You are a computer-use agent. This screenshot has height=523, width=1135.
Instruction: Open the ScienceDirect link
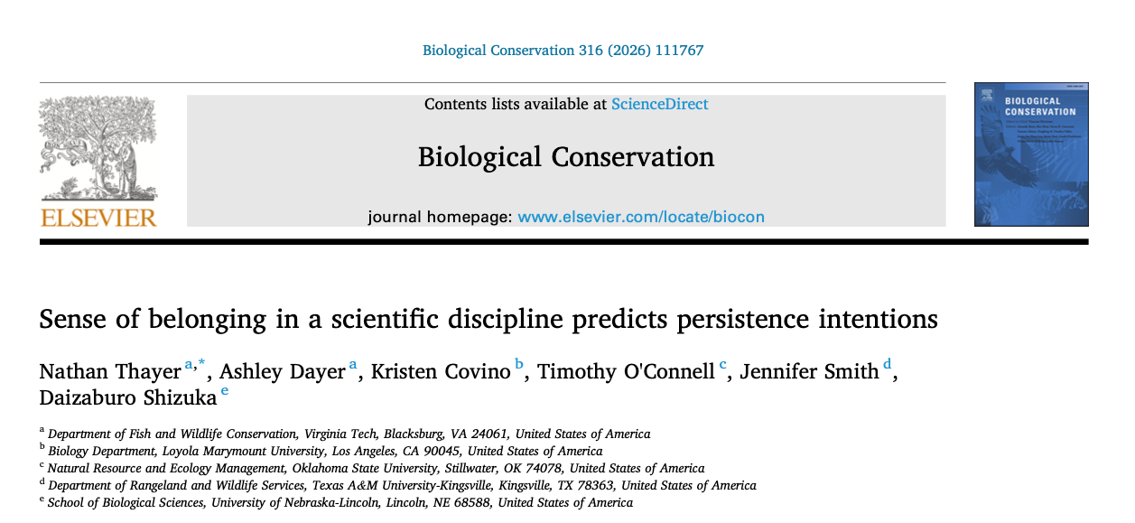coord(659,104)
